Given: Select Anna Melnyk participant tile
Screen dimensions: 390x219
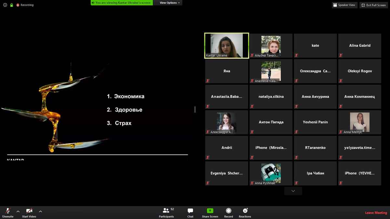Looking at the screenshot, I should (359, 122).
